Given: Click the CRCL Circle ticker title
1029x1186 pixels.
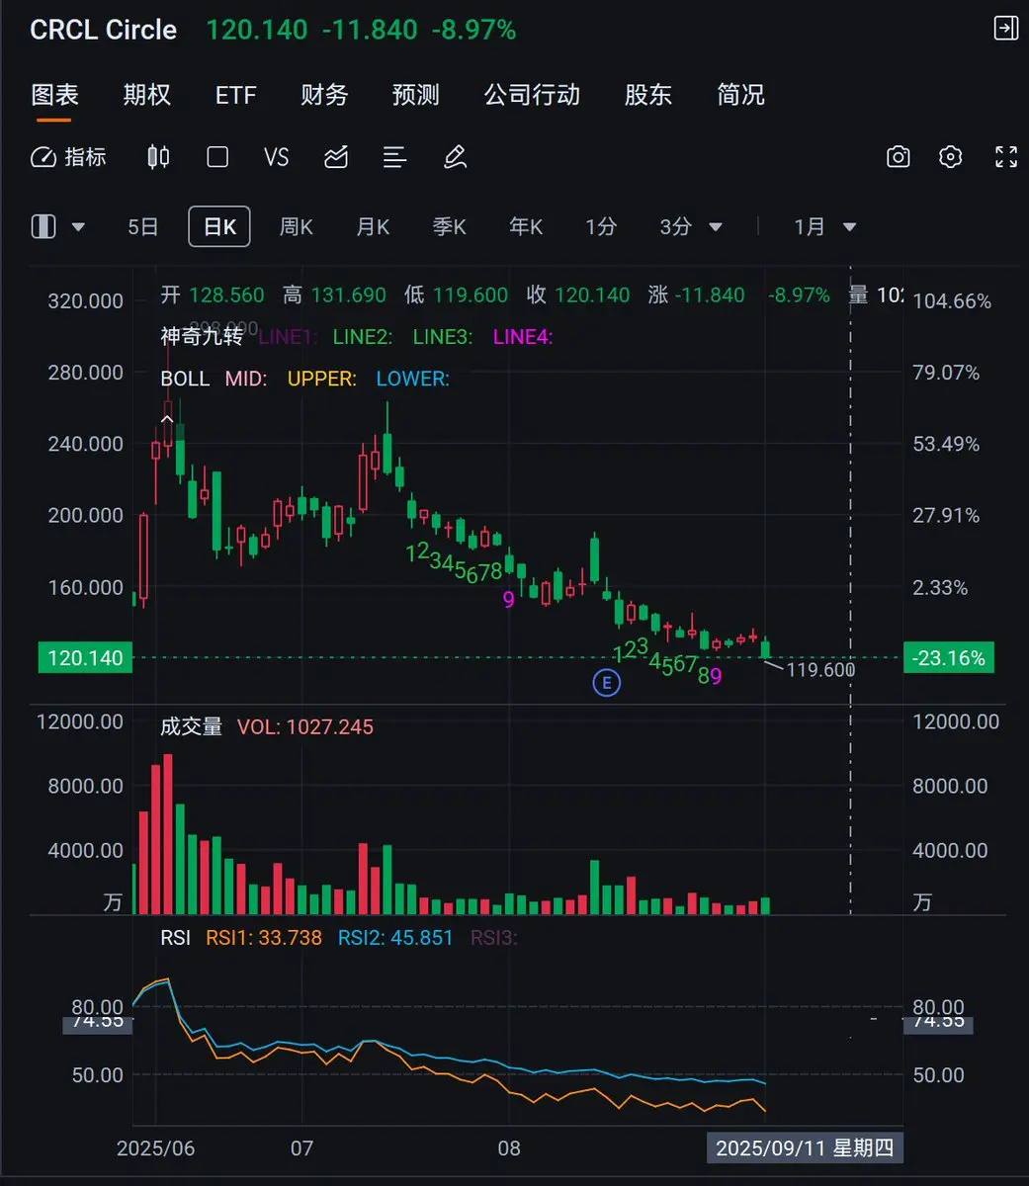Looking at the screenshot, I should [x=104, y=30].
